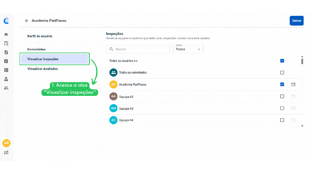312x175 pixels.
Task: Check the Equipe 04 checkbox
Action: click(282, 120)
